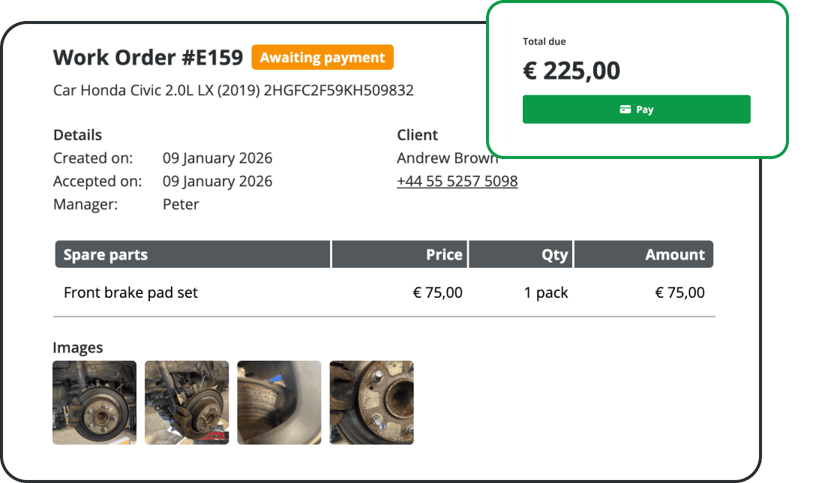This screenshot has width=819, height=483.
Task: Click the Work Order #E159 title
Action: click(x=148, y=57)
